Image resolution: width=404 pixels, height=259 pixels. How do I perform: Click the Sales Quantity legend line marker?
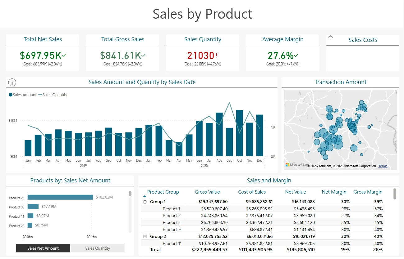[40, 95]
